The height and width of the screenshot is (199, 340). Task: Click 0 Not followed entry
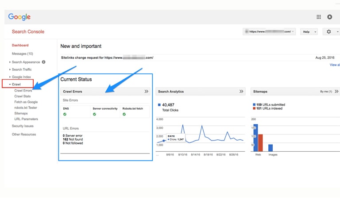point(73,143)
